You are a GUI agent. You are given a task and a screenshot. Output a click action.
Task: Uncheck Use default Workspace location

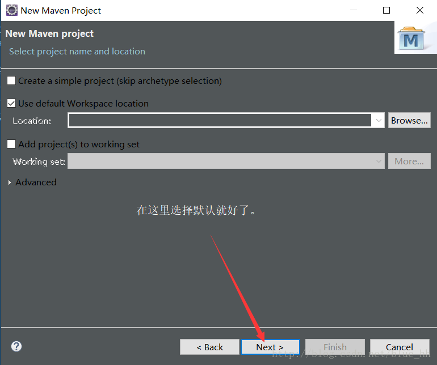[x=11, y=104]
